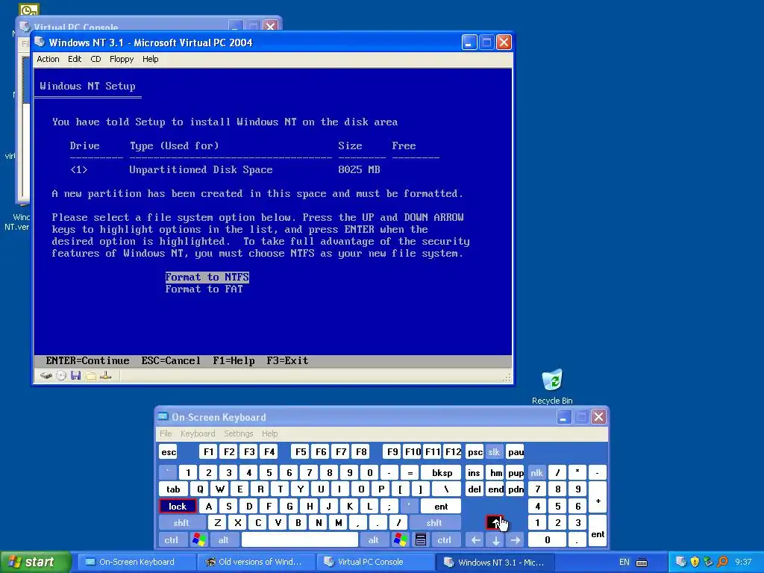Click the orange magnifier tray icon
This screenshot has width=764, height=573.
tap(722, 562)
